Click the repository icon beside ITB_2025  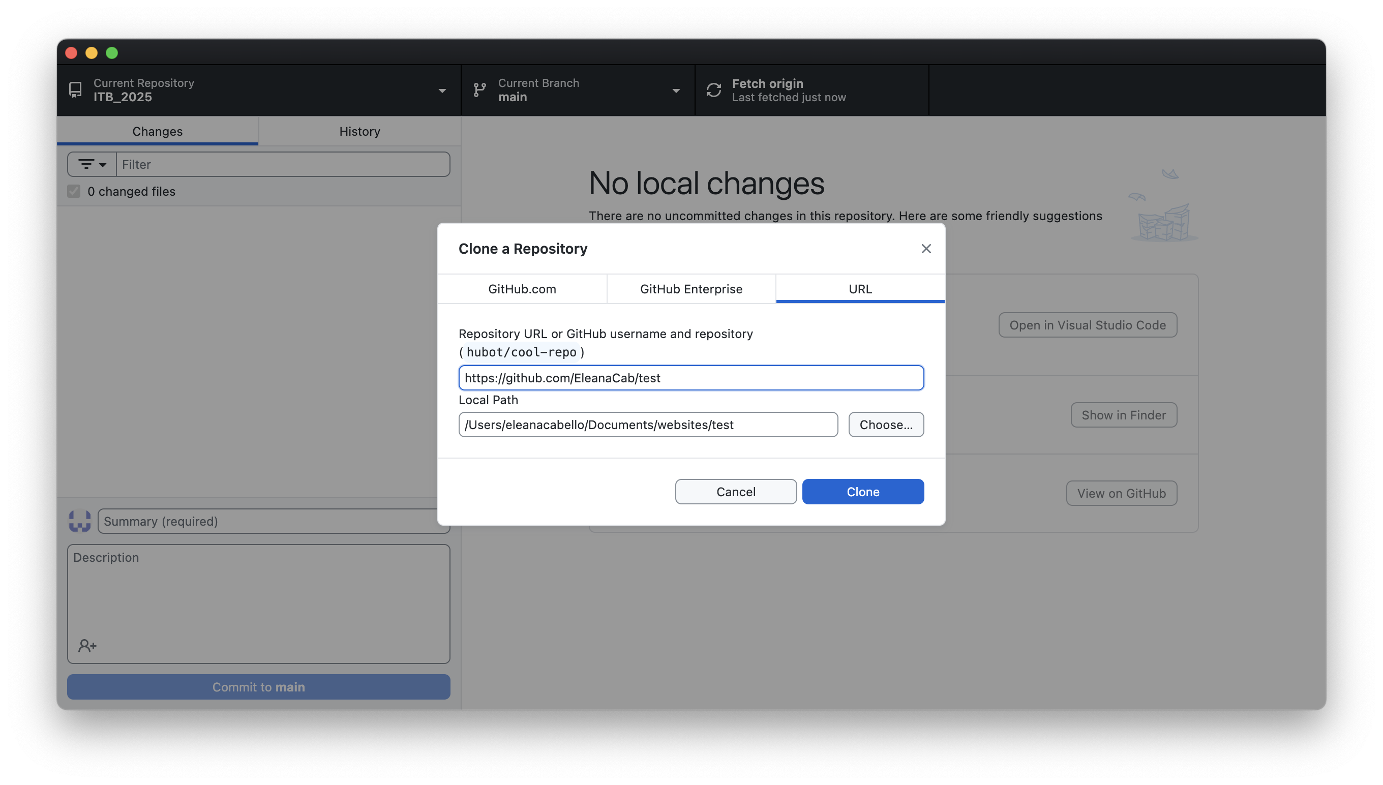[x=75, y=89]
